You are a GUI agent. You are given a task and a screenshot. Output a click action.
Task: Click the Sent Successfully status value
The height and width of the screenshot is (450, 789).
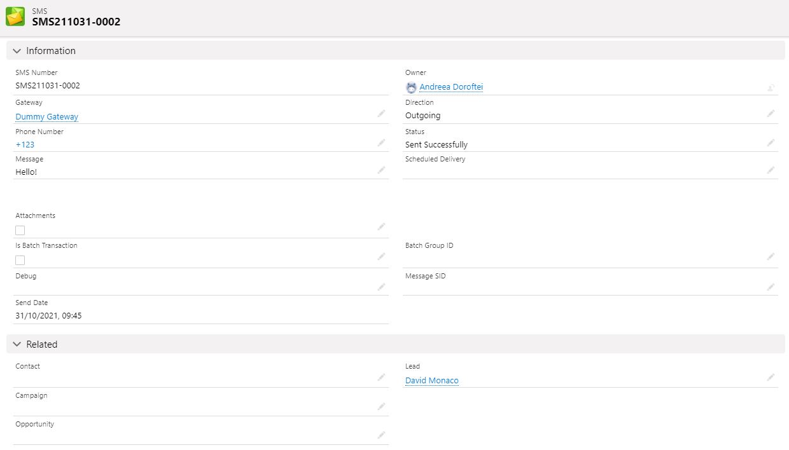tap(436, 145)
